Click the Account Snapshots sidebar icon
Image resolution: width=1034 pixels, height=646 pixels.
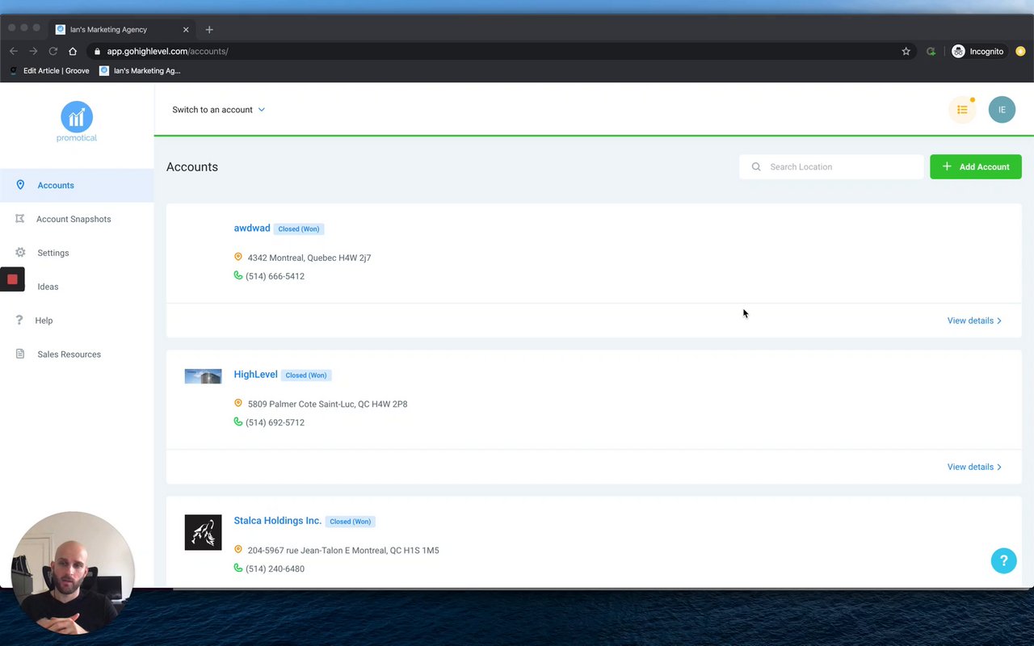[20, 219]
